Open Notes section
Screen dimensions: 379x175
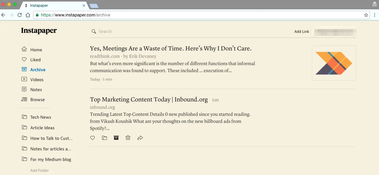point(36,90)
